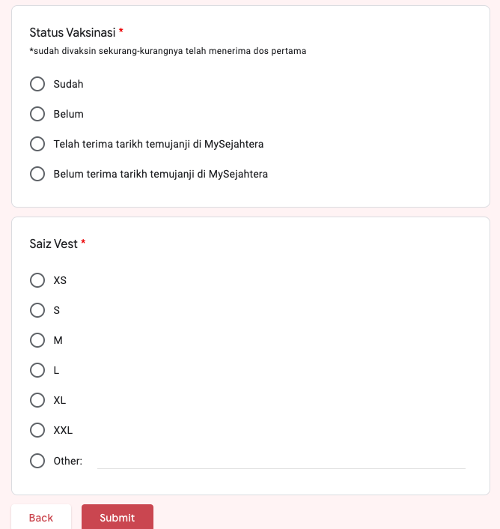Click the 'Status Vaksinasi' question title
This screenshot has width=500, height=529.
coord(72,32)
